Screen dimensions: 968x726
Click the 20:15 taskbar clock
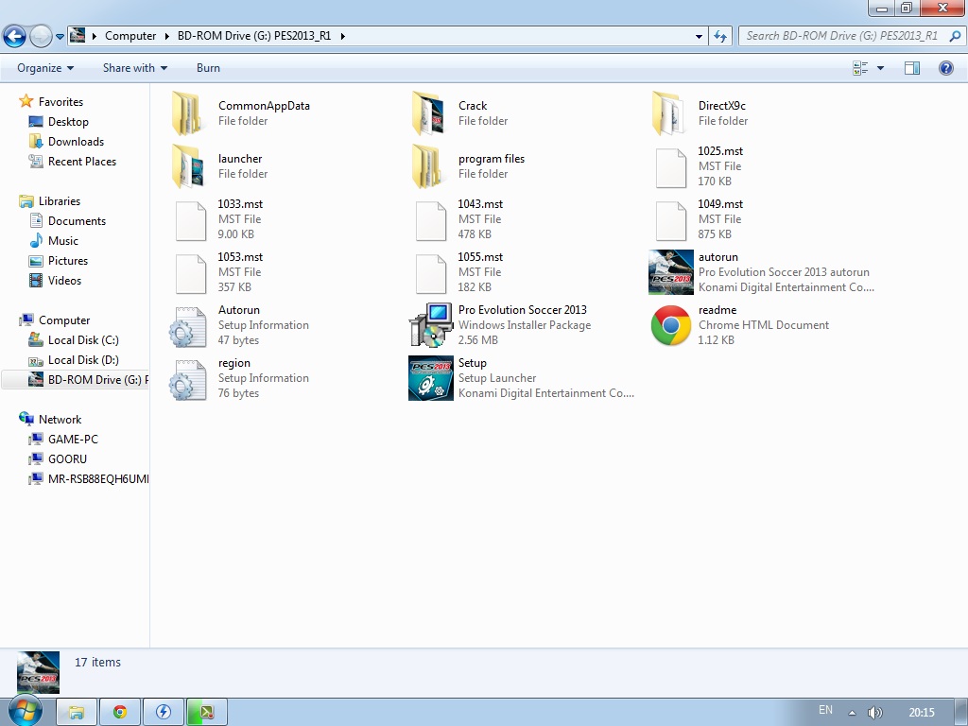click(x=922, y=713)
